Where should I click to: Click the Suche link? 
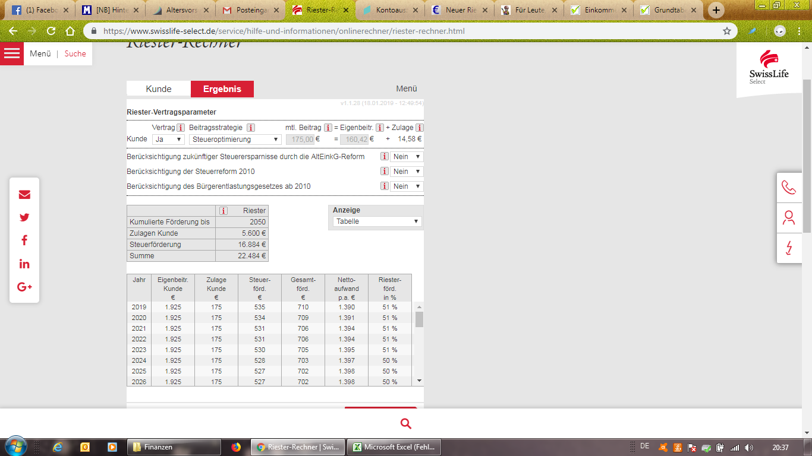pos(75,53)
